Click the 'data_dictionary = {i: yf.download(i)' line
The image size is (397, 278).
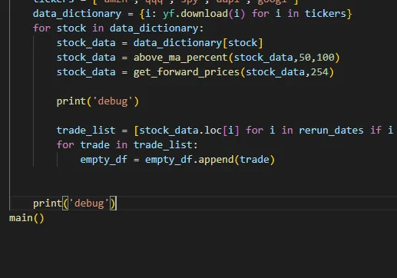click(193, 14)
